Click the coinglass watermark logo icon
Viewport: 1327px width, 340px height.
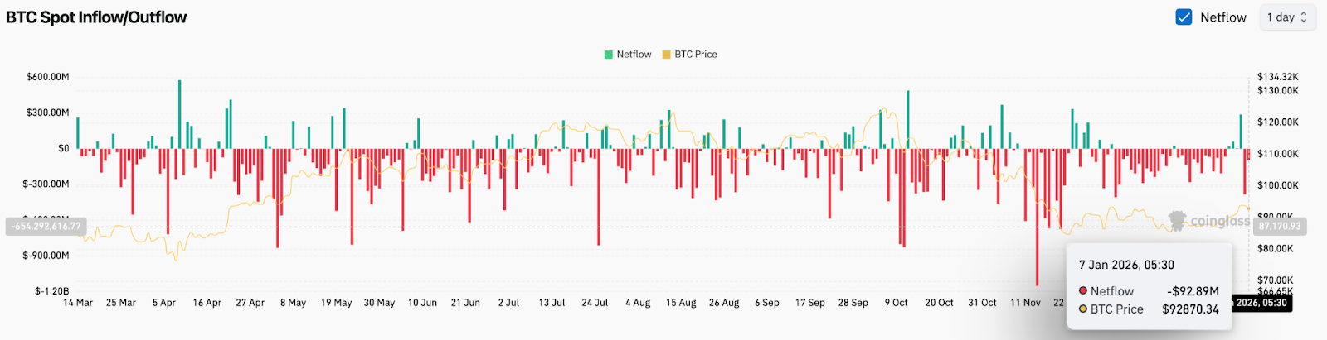click(x=1177, y=221)
